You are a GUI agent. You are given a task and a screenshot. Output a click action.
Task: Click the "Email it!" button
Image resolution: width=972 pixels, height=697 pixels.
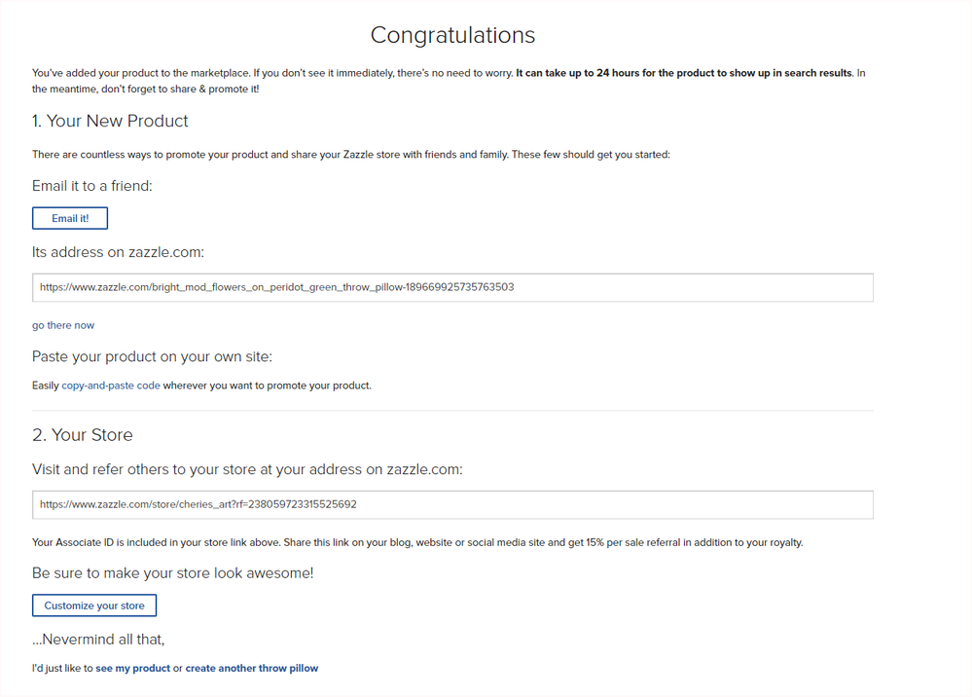click(x=70, y=218)
